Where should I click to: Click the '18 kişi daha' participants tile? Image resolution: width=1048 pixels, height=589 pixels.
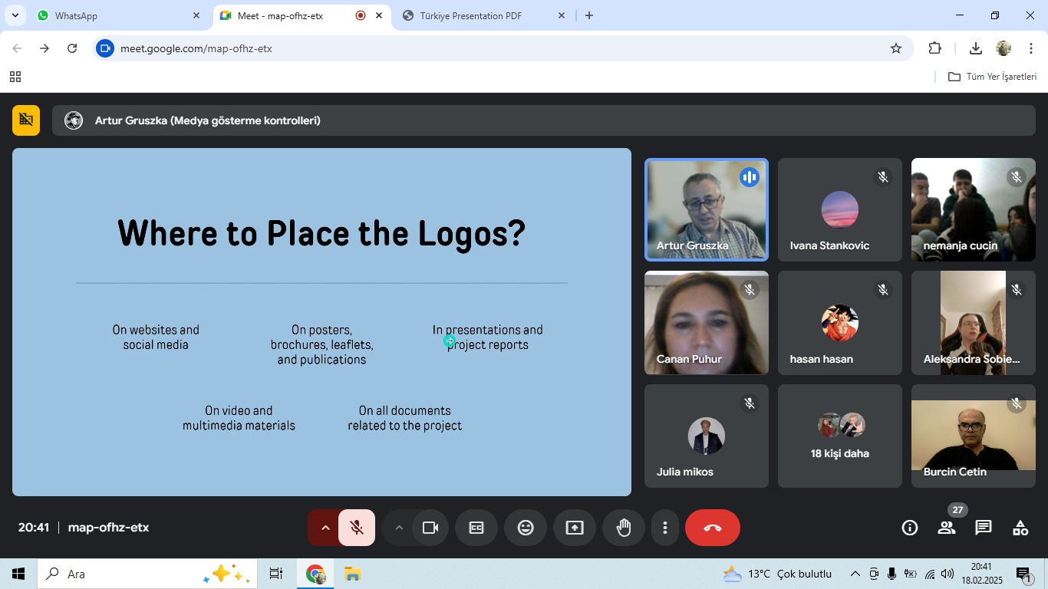click(839, 436)
